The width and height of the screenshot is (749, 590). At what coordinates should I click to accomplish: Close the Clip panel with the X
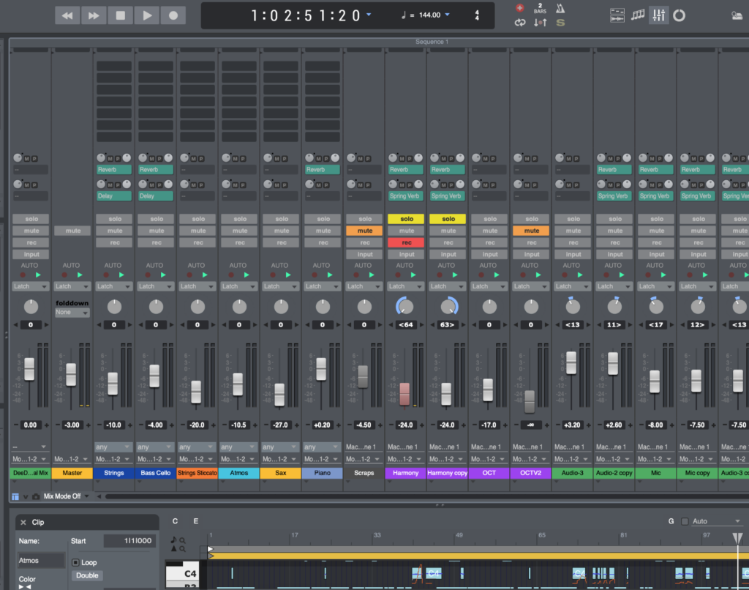pos(23,523)
